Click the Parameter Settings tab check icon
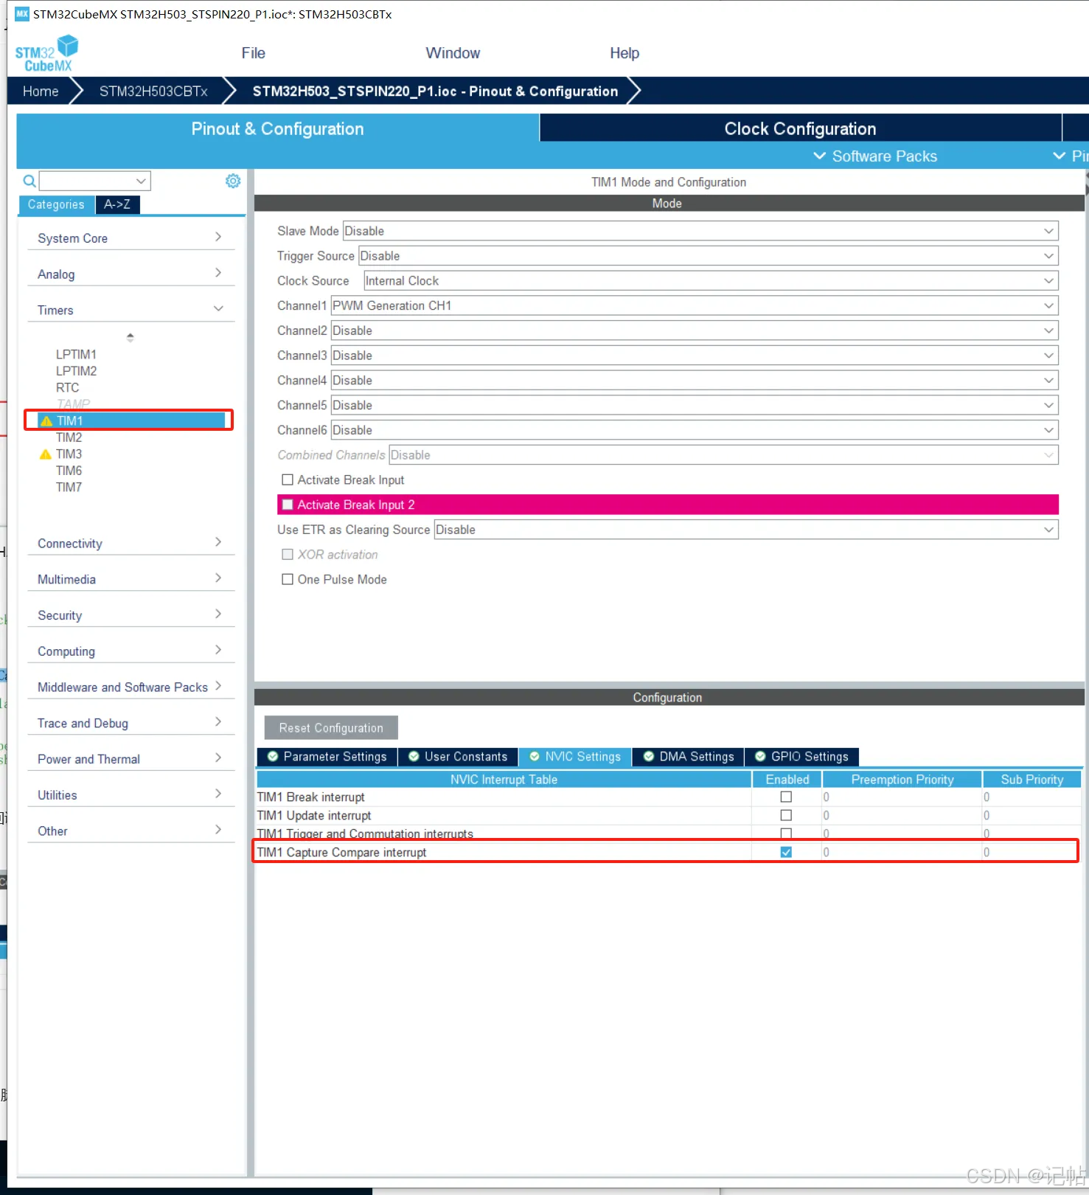Screen dimensions: 1089x1195 (273, 757)
